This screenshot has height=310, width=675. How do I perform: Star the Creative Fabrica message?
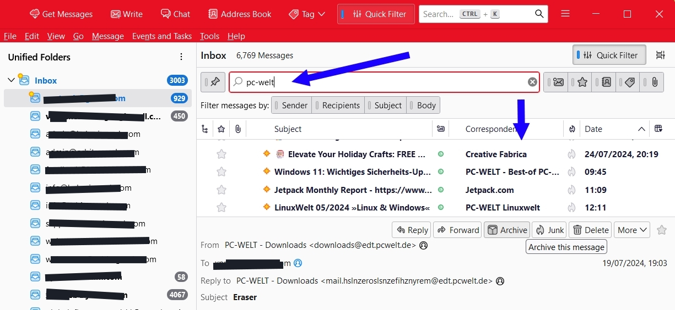(x=221, y=154)
